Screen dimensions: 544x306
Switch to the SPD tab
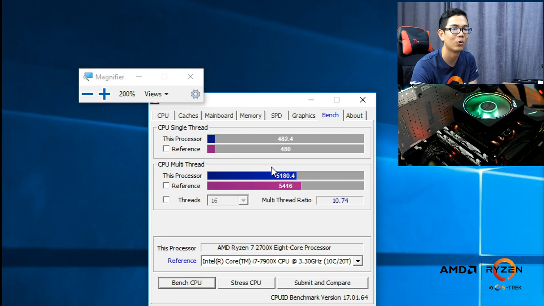[x=276, y=116]
